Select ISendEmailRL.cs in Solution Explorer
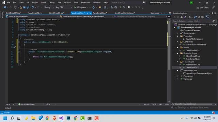Viewport: 218px width, 122px height. [193, 56]
